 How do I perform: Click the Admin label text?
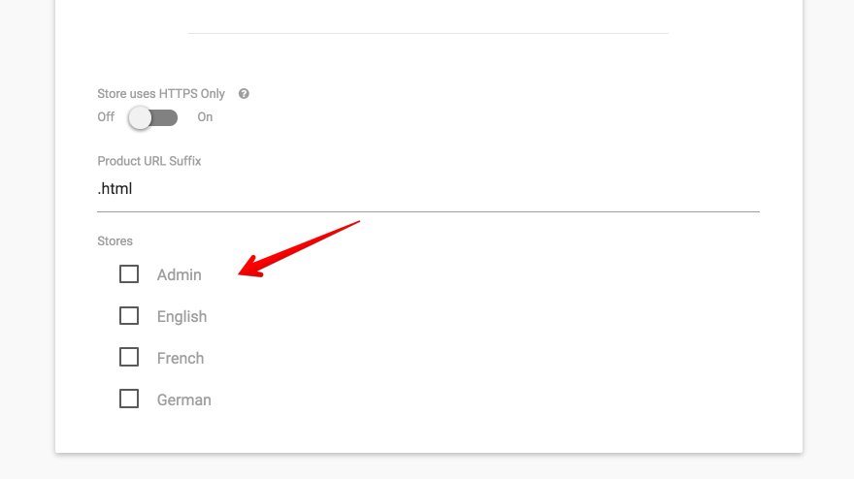point(180,275)
